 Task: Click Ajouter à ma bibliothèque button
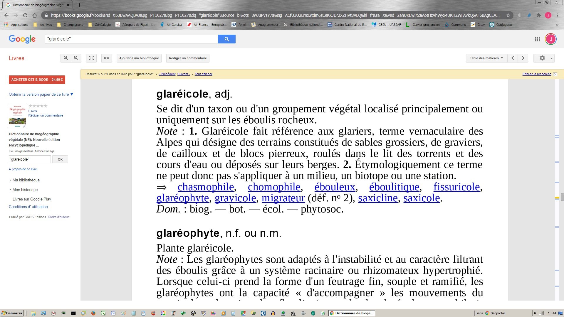(139, 58)
